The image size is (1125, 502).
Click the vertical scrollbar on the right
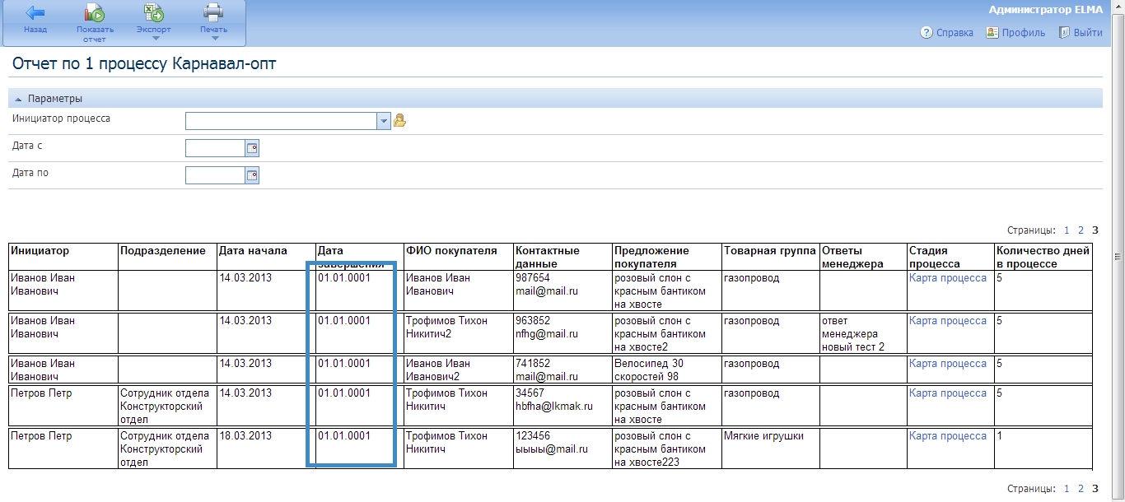coord(1118,255)
